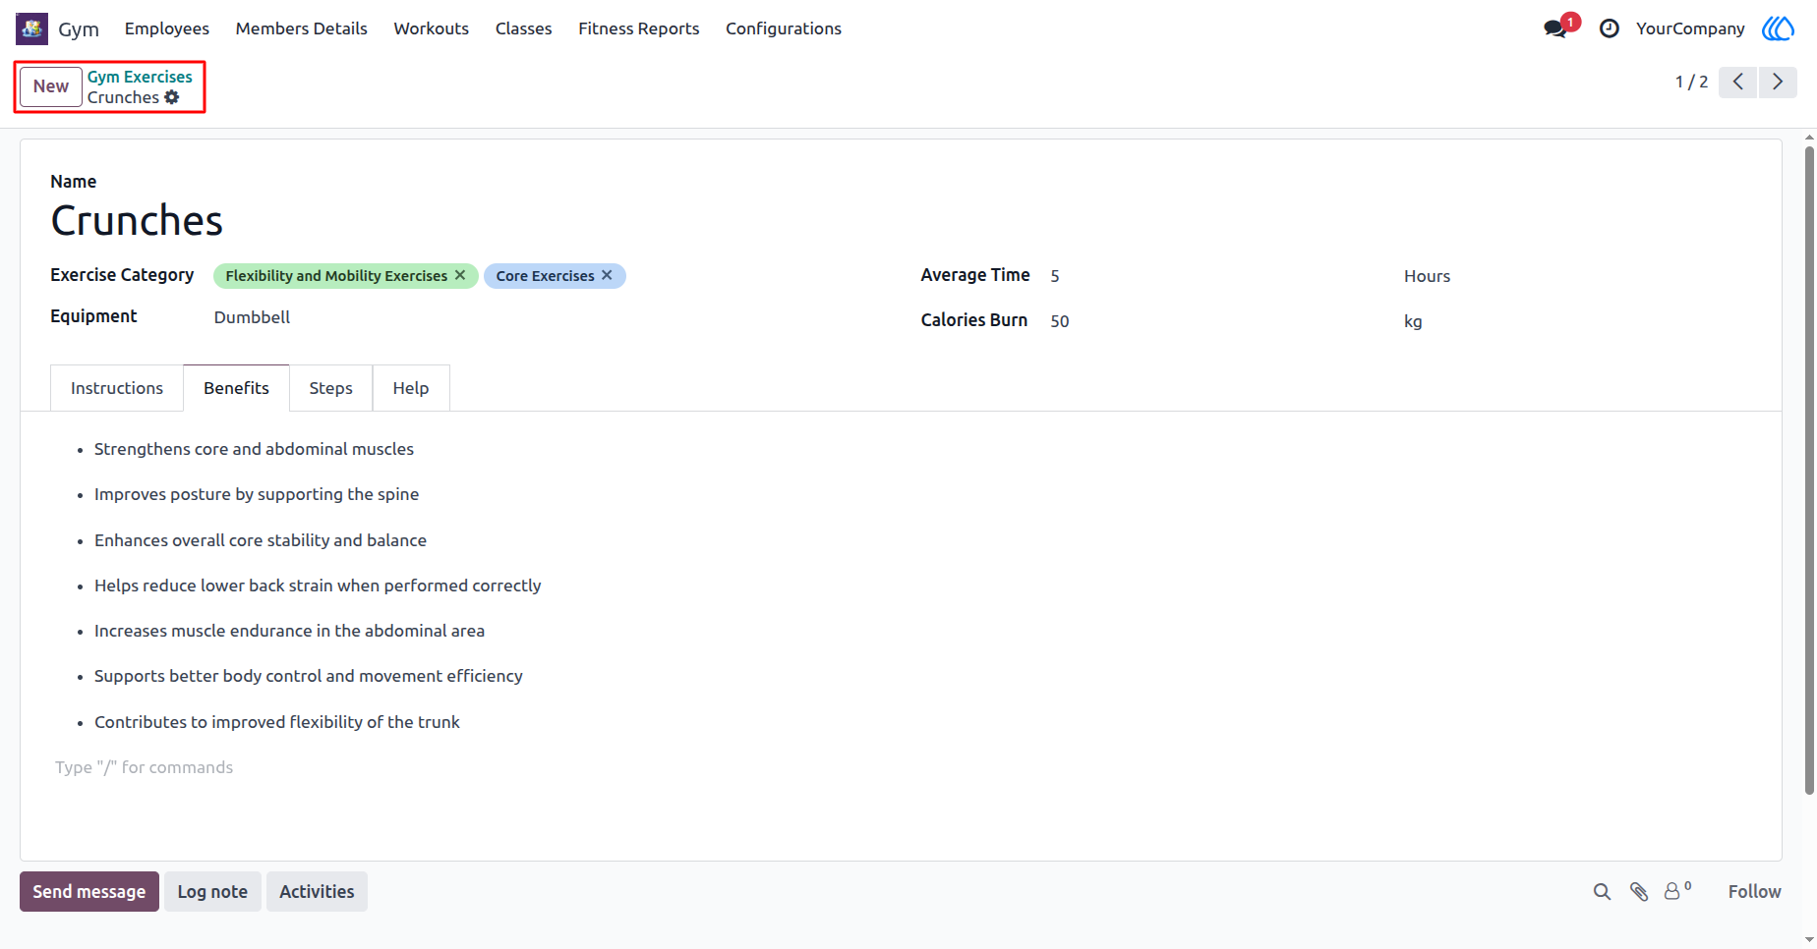
Task: Remove the Flexibility and Mobility Exercises tag
Action: coord(460,275)
